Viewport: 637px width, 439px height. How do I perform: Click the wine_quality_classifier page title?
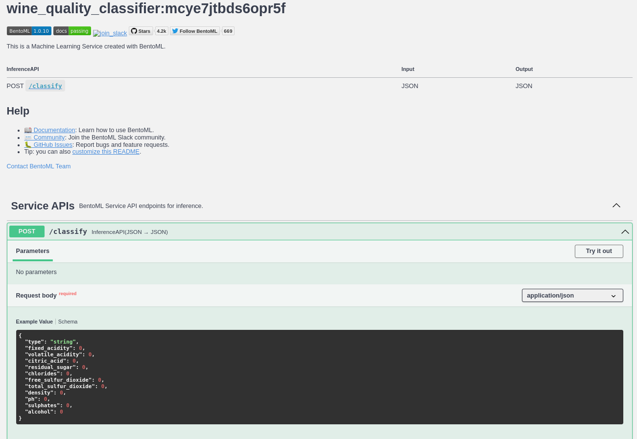point(146,8)
